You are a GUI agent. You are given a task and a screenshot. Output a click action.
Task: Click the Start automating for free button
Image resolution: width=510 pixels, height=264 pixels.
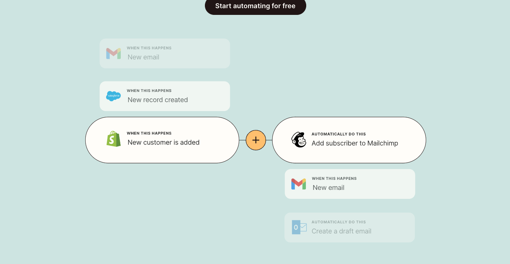(255, 6)
